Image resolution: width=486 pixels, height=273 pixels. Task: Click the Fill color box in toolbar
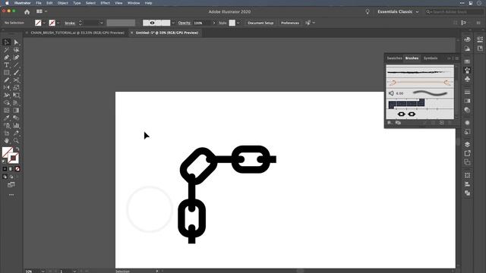8,152
